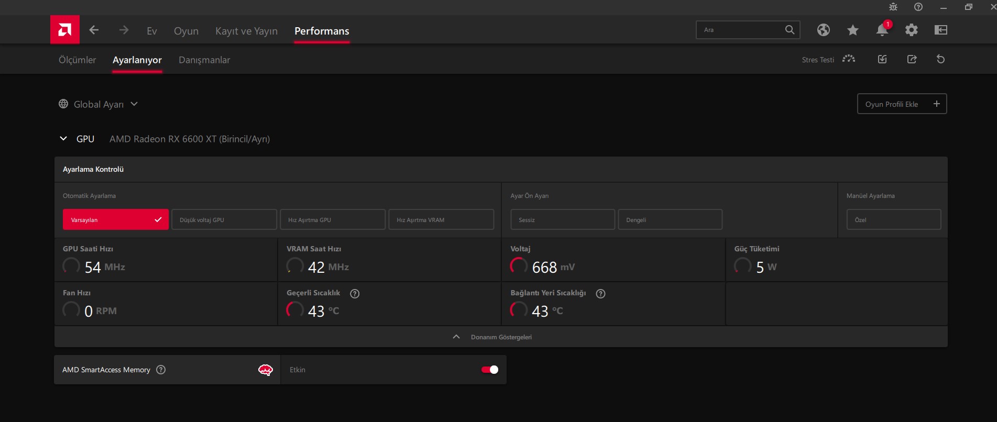Screen dimensions: 997x422
Task: Select Hız Aşırtma GPU option
Action: (333, 219)
